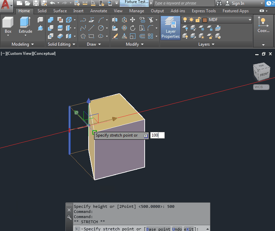Click the layer Lock tool icon
275x231 pixels.
click(x=210, y=28)
